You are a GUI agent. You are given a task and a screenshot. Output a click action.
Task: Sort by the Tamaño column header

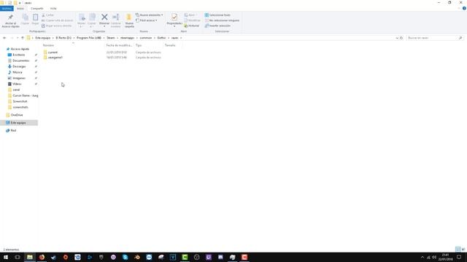[x=170, y=45]
